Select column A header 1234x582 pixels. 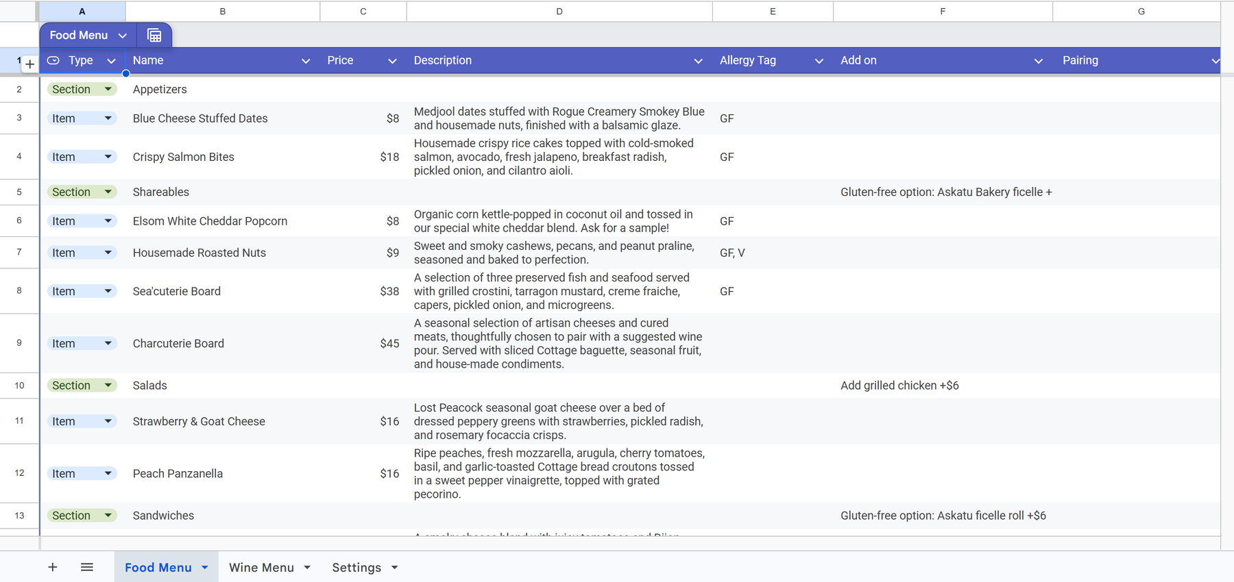click(x=82, y=12)
